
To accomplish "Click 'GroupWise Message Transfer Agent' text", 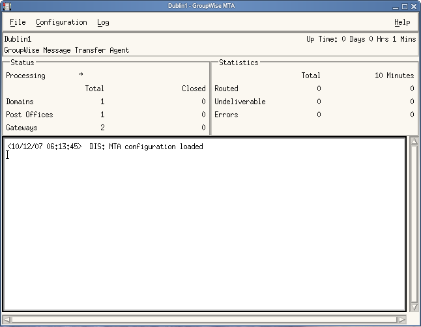I will tap(66, 50).
